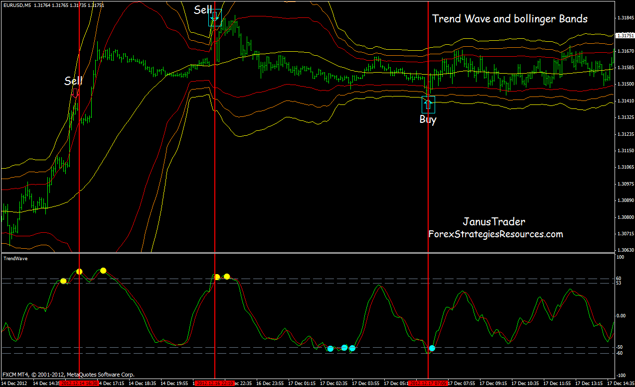Click the '17 Dec 11:55' time axis label
Viewport: 635px width, 387px height.
tap(557, 384)
